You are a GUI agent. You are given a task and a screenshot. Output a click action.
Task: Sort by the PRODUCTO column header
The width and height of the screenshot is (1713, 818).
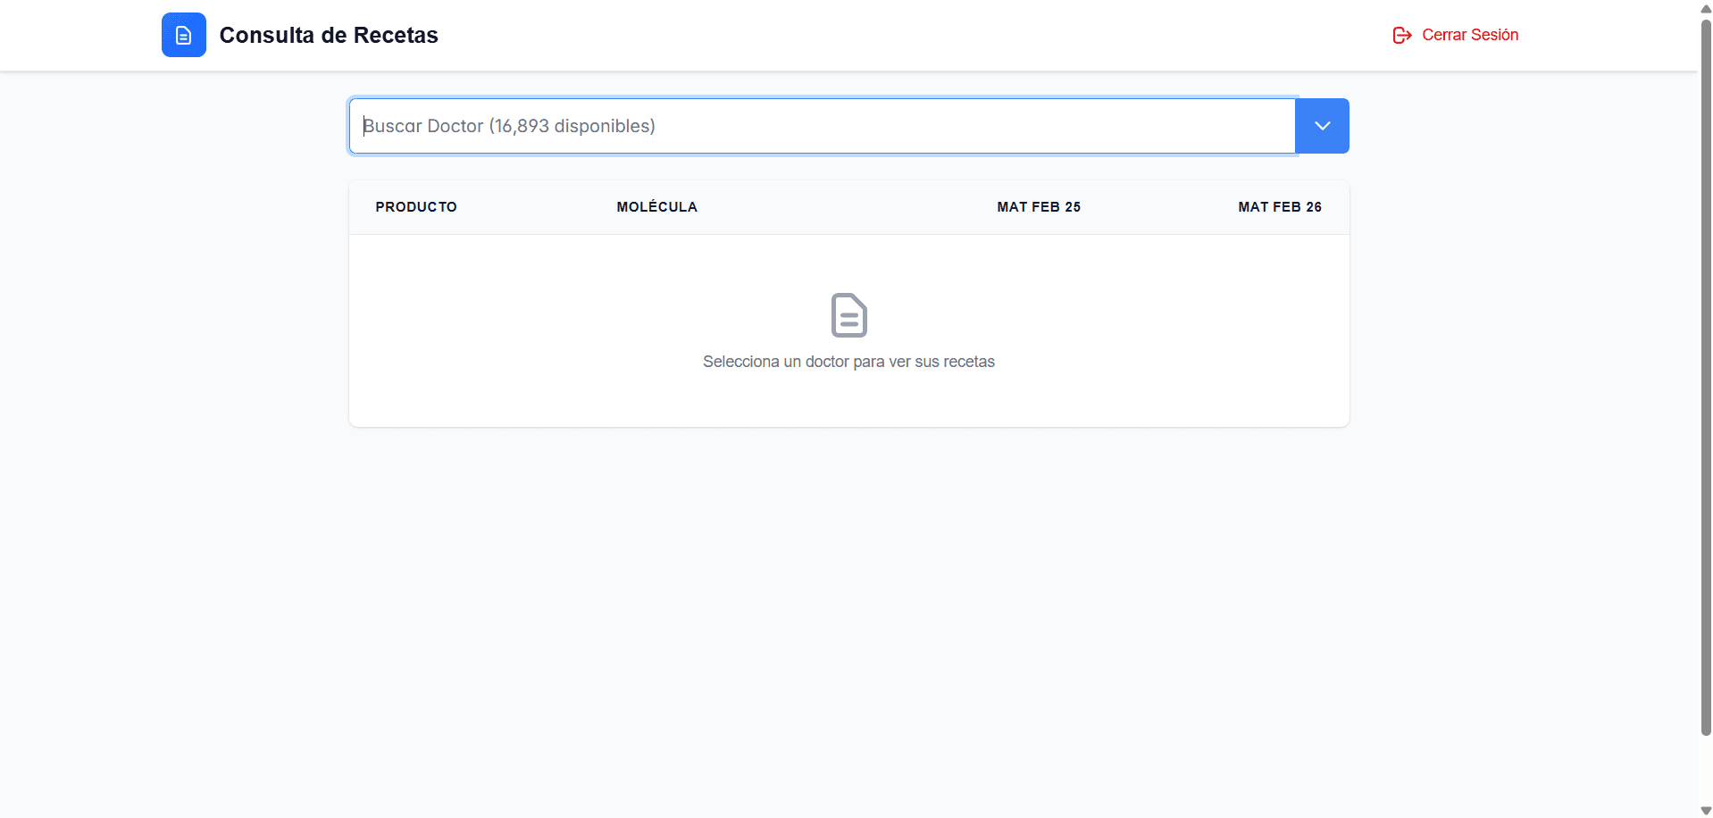click(416, 207)
